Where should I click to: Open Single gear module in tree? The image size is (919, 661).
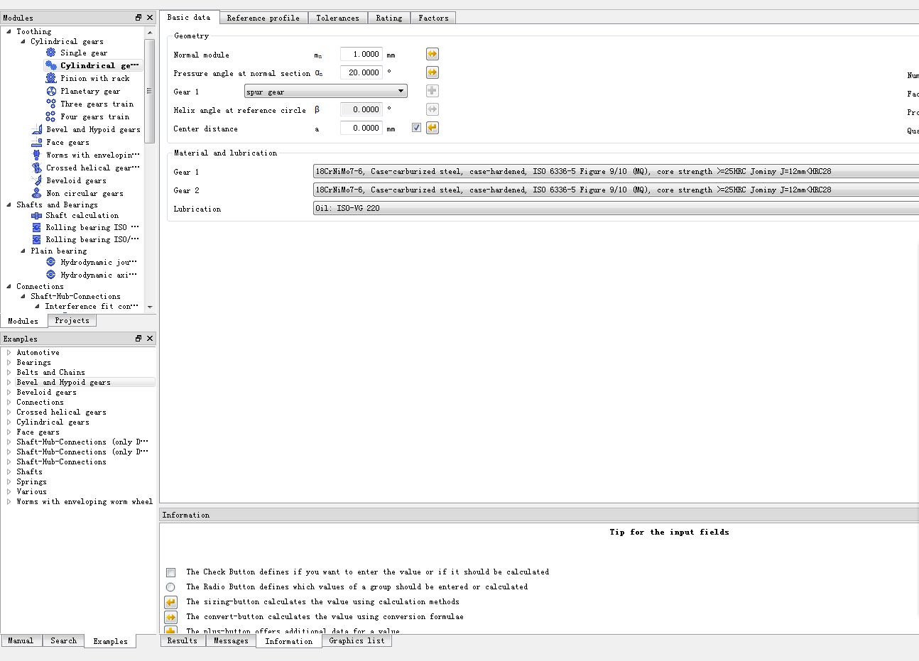(x=83, y=53)
